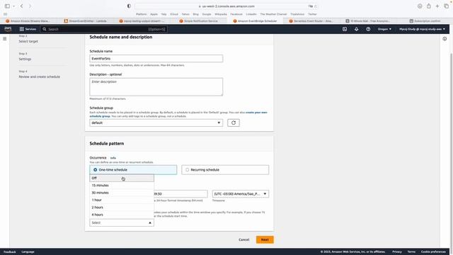This screenshot has width=453, height=255.
Task: Choose 2 hours flexible window
Action: coord(122,208)
